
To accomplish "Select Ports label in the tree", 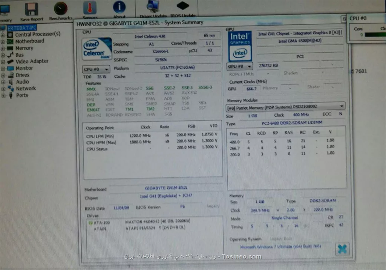I will coord(22,95).
